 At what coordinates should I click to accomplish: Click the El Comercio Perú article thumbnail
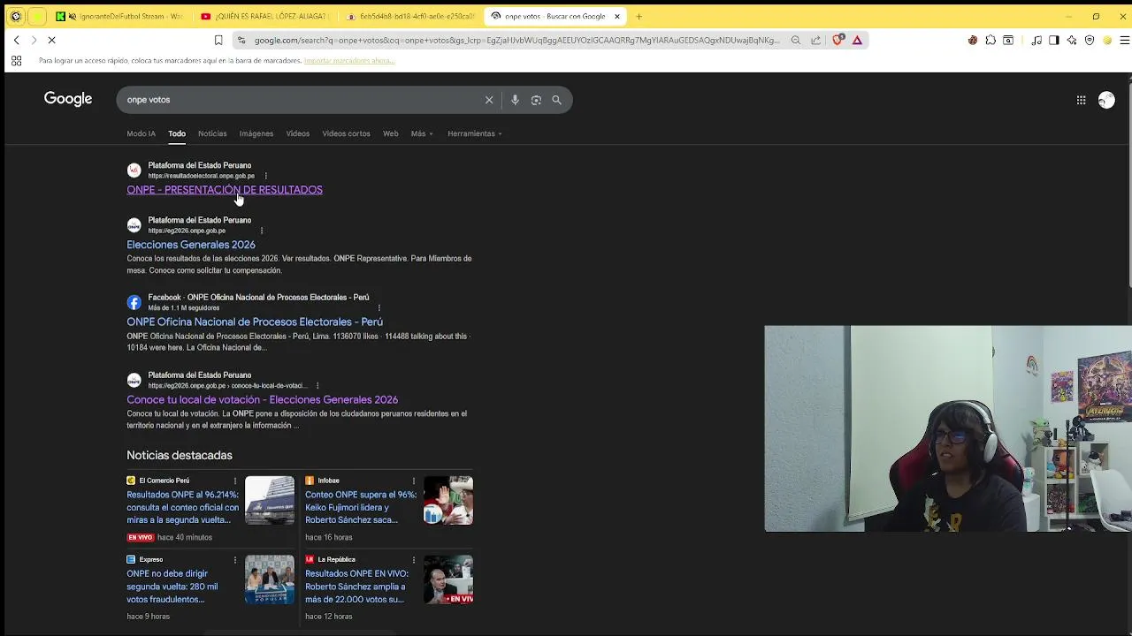(x=270, y=501)
